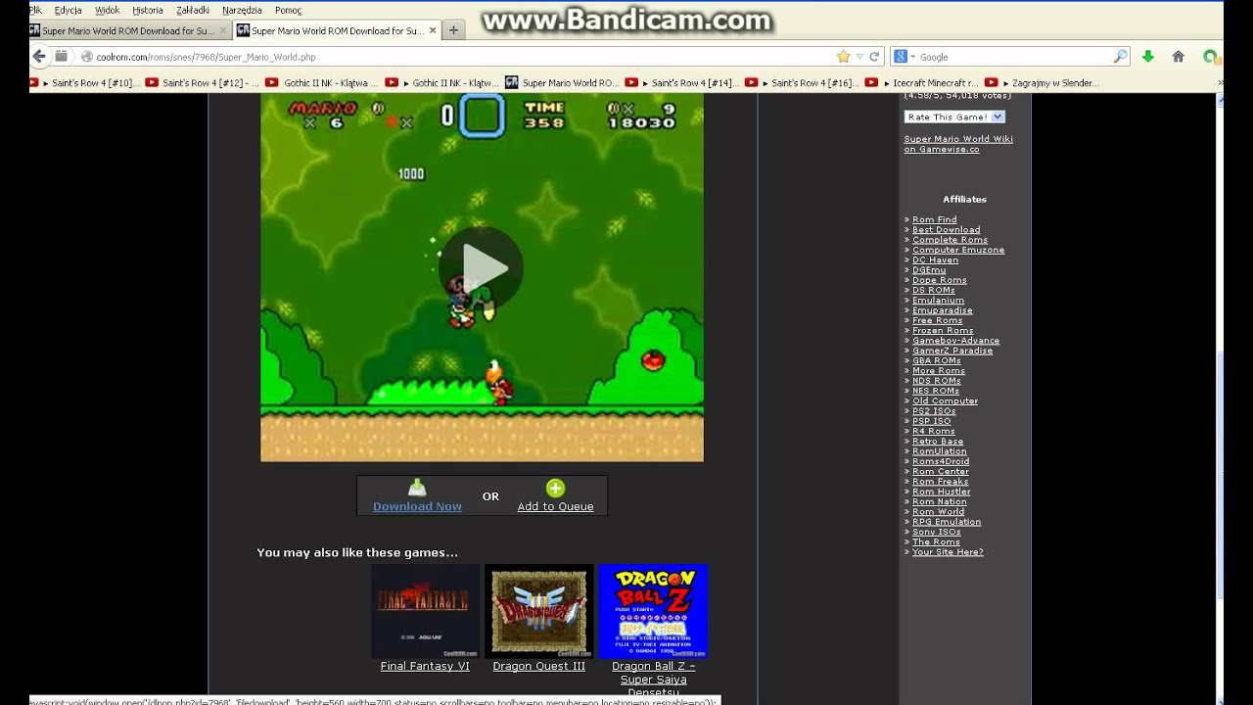Open the Old Computer affiliate link
Screen dimensions: 1253x705
coord(945,400)
